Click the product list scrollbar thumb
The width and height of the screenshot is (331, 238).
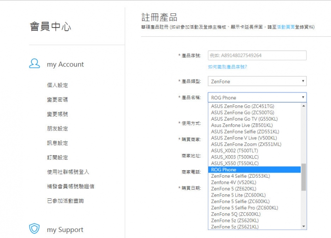pyautogui.click(x=303, y=177)
